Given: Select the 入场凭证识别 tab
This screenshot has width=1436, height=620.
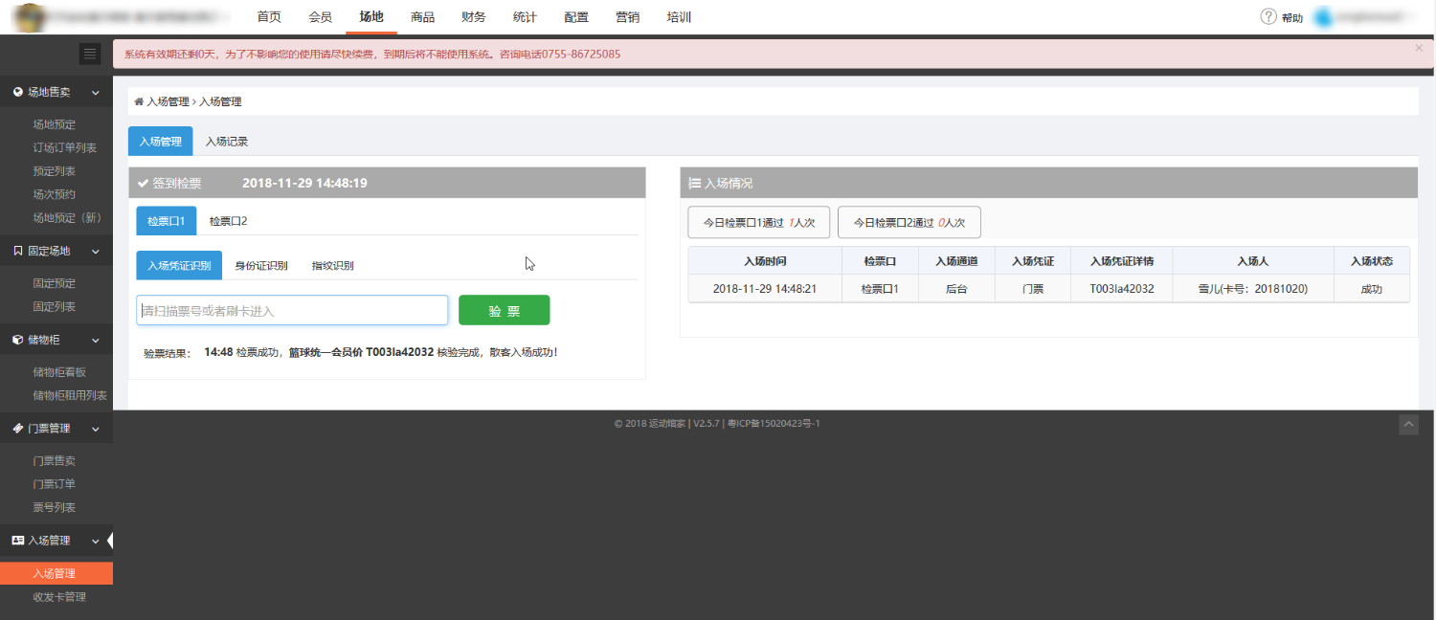Looking at the screenshot, I should click(179, 266).
